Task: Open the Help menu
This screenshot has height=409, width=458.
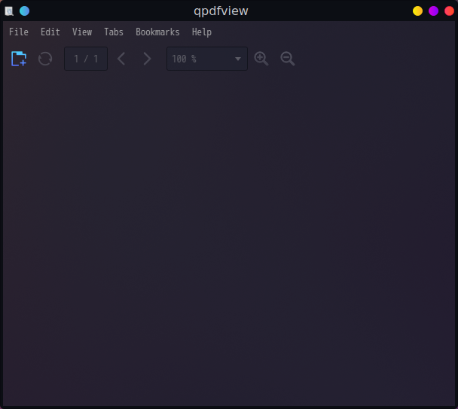Action: (x=202, y=32)
